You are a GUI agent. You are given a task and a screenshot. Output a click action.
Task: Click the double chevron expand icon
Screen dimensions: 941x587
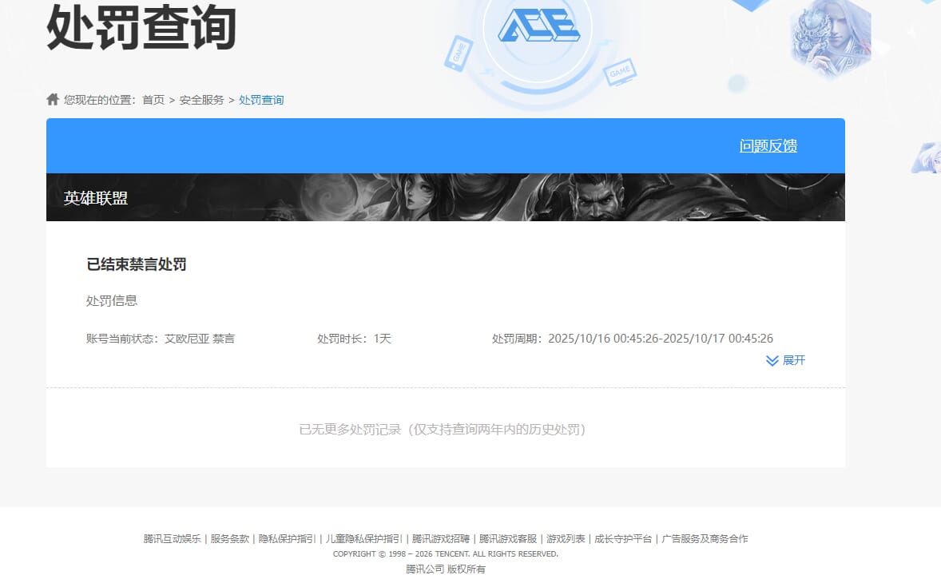[772, 360]
